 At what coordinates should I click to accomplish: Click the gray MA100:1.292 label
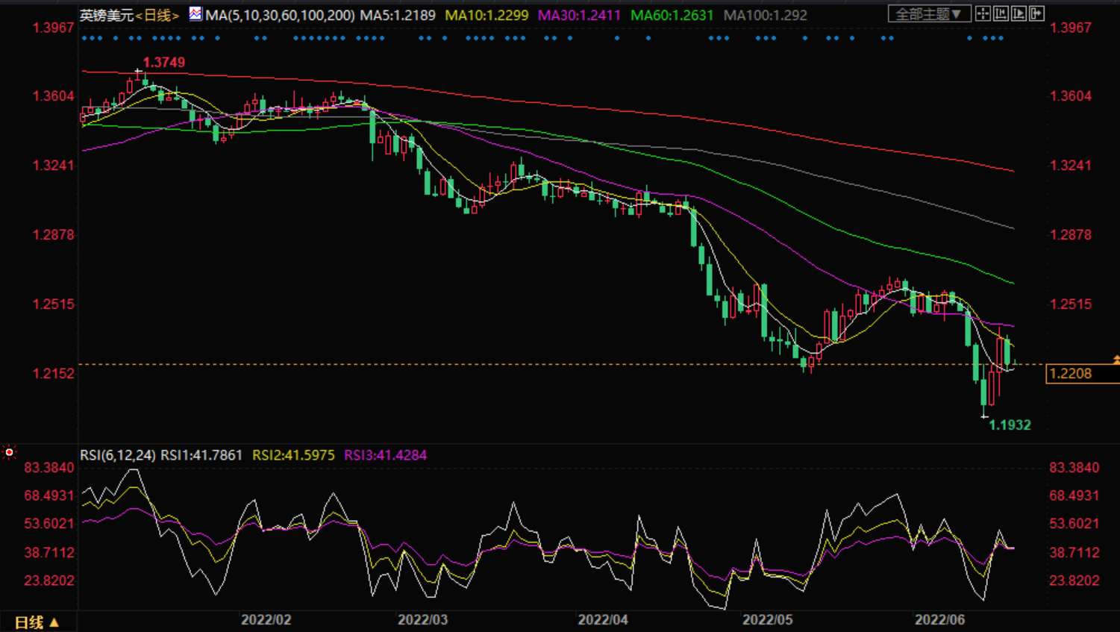point(766,15)
